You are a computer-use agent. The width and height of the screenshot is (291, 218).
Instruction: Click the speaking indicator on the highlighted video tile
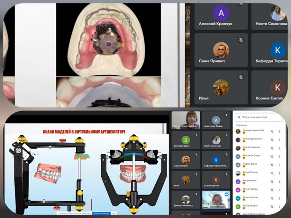(227, 193)
